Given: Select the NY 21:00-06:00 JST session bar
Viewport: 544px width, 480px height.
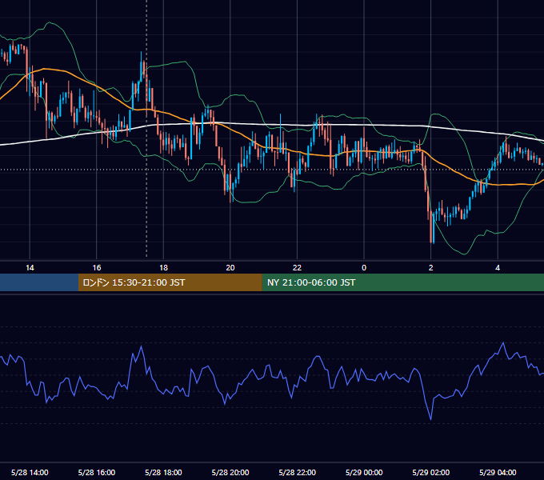Looking at the screenshot, I should [x=402, y=282].
